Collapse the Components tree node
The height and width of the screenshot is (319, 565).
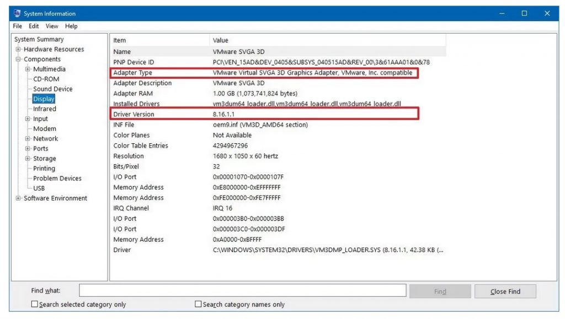[x=18, y=59]
